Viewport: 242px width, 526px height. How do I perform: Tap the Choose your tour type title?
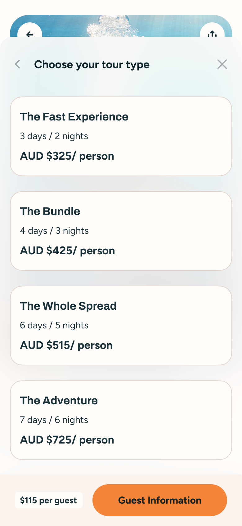tap(92, 64)
